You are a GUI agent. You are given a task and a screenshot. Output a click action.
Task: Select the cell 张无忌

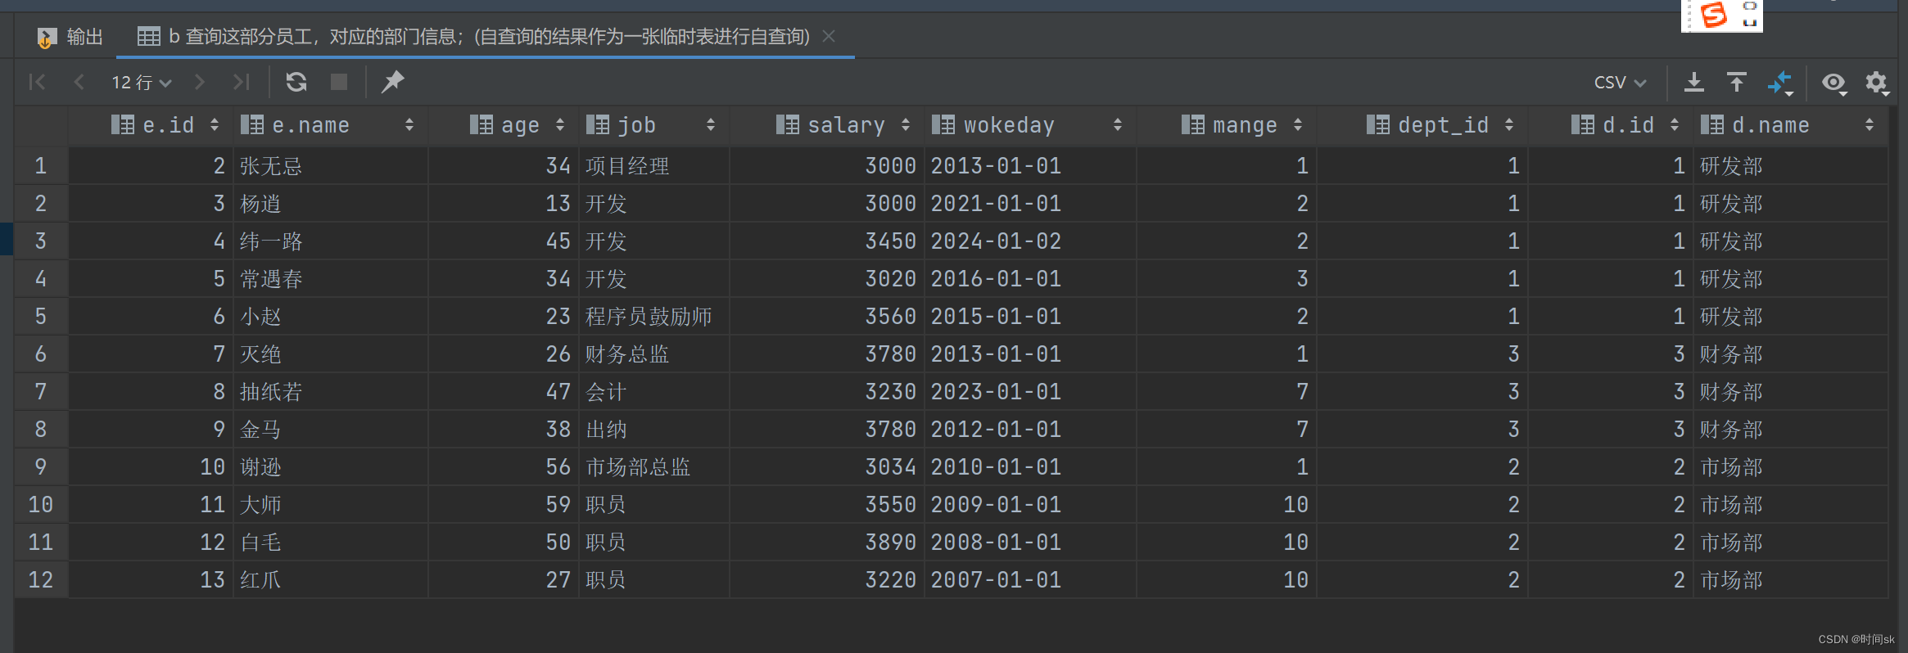[x=331, y=166]
